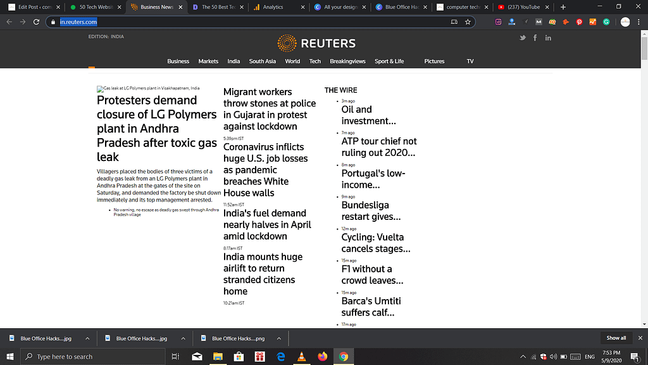Screen dimensions: 648x365
Task: View site info via the lock icon
Action: click(53, 22)
